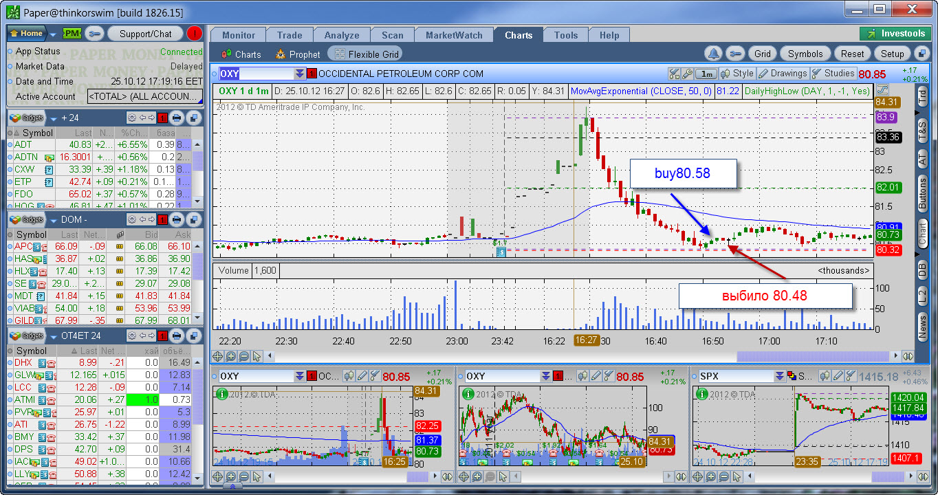The height and width of the screenshot is (495, 938).
Task: Click the MovAvgExponential study label
Action: 642,91
